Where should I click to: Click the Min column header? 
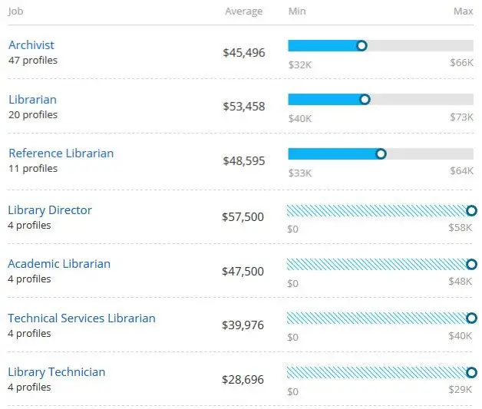pyautogui.click(x=296, y=12)
